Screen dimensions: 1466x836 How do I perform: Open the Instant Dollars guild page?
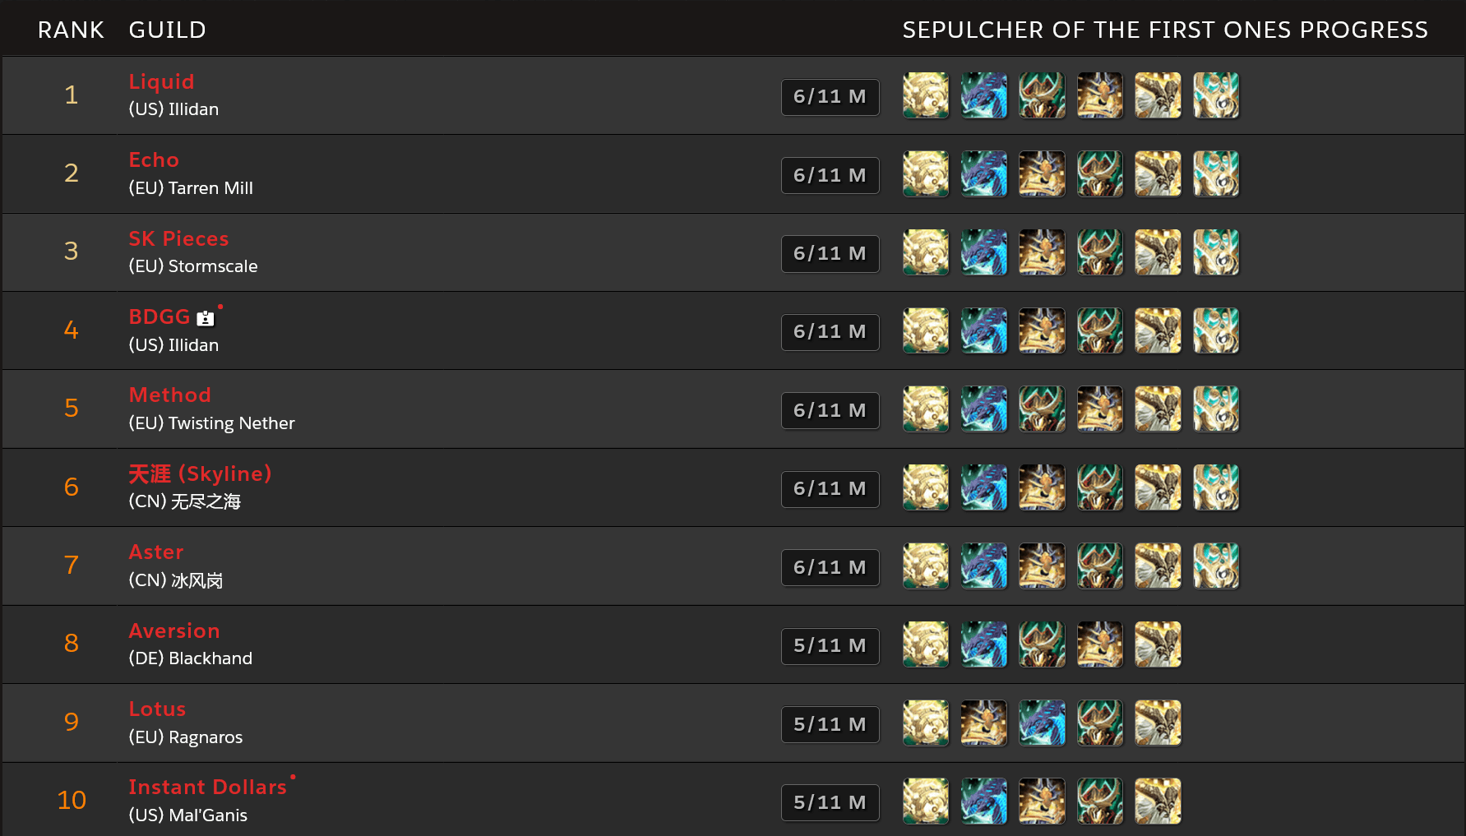[208, 787]
